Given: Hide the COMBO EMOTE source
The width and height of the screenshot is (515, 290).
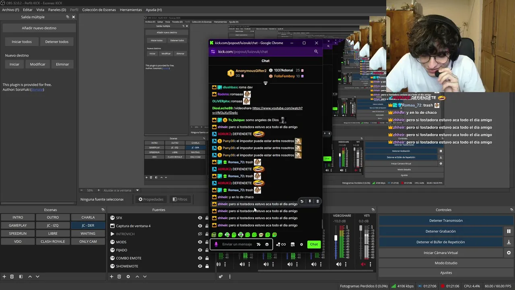Looking at the screenshot, I should point(200,258).
